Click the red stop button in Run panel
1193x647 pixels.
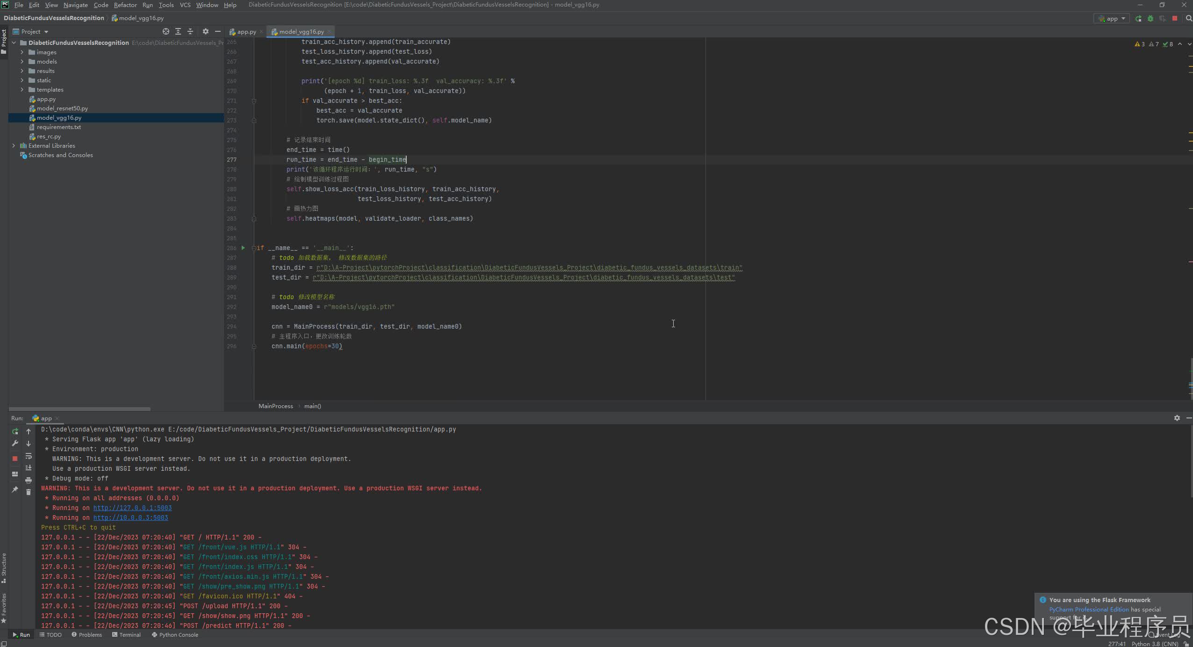(x=15, y=459)
